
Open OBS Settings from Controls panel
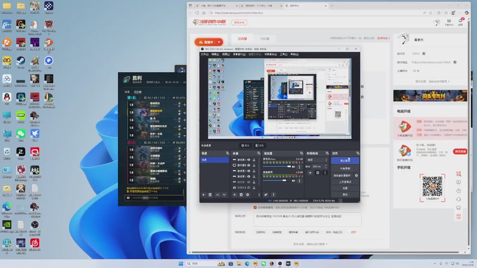pyautogui.click(x=345, y=188)
